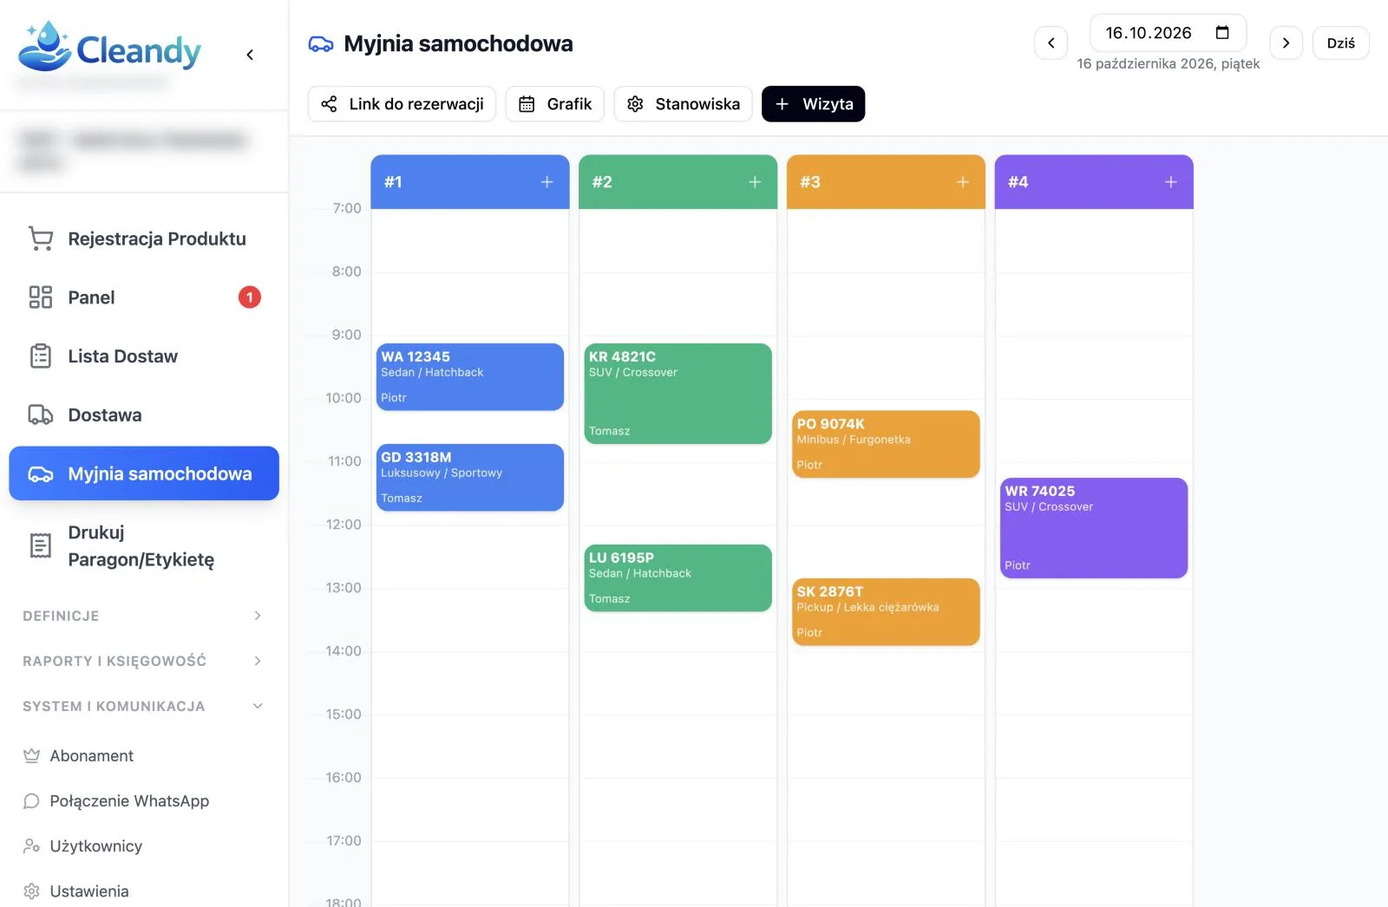Click the plus icon on orange station #3
This screenshot has width=1388, height=907.
click(963, 182)
